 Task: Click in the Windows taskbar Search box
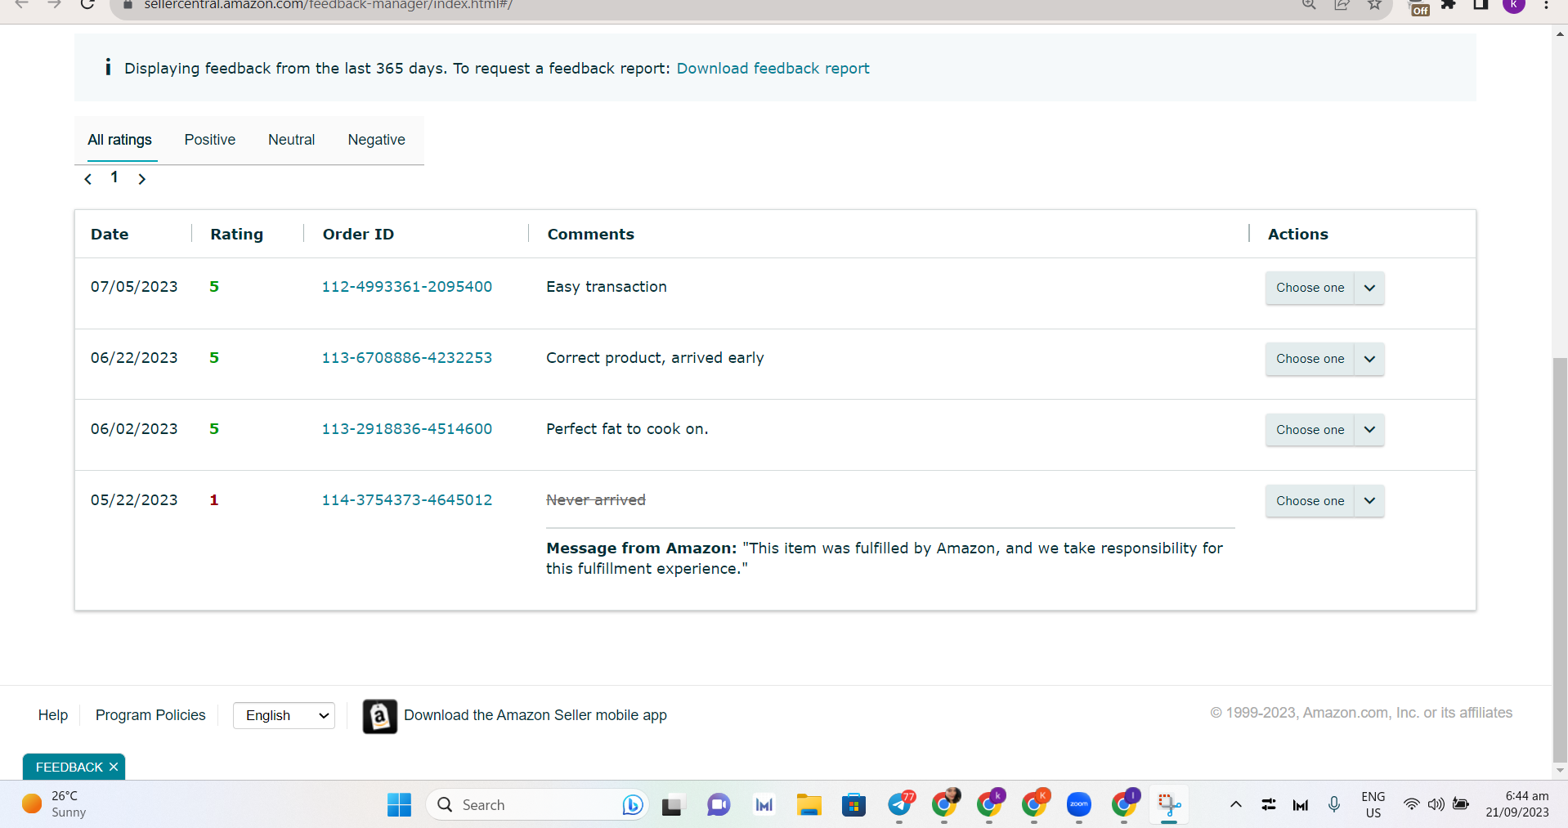click(x=535, y=805)
